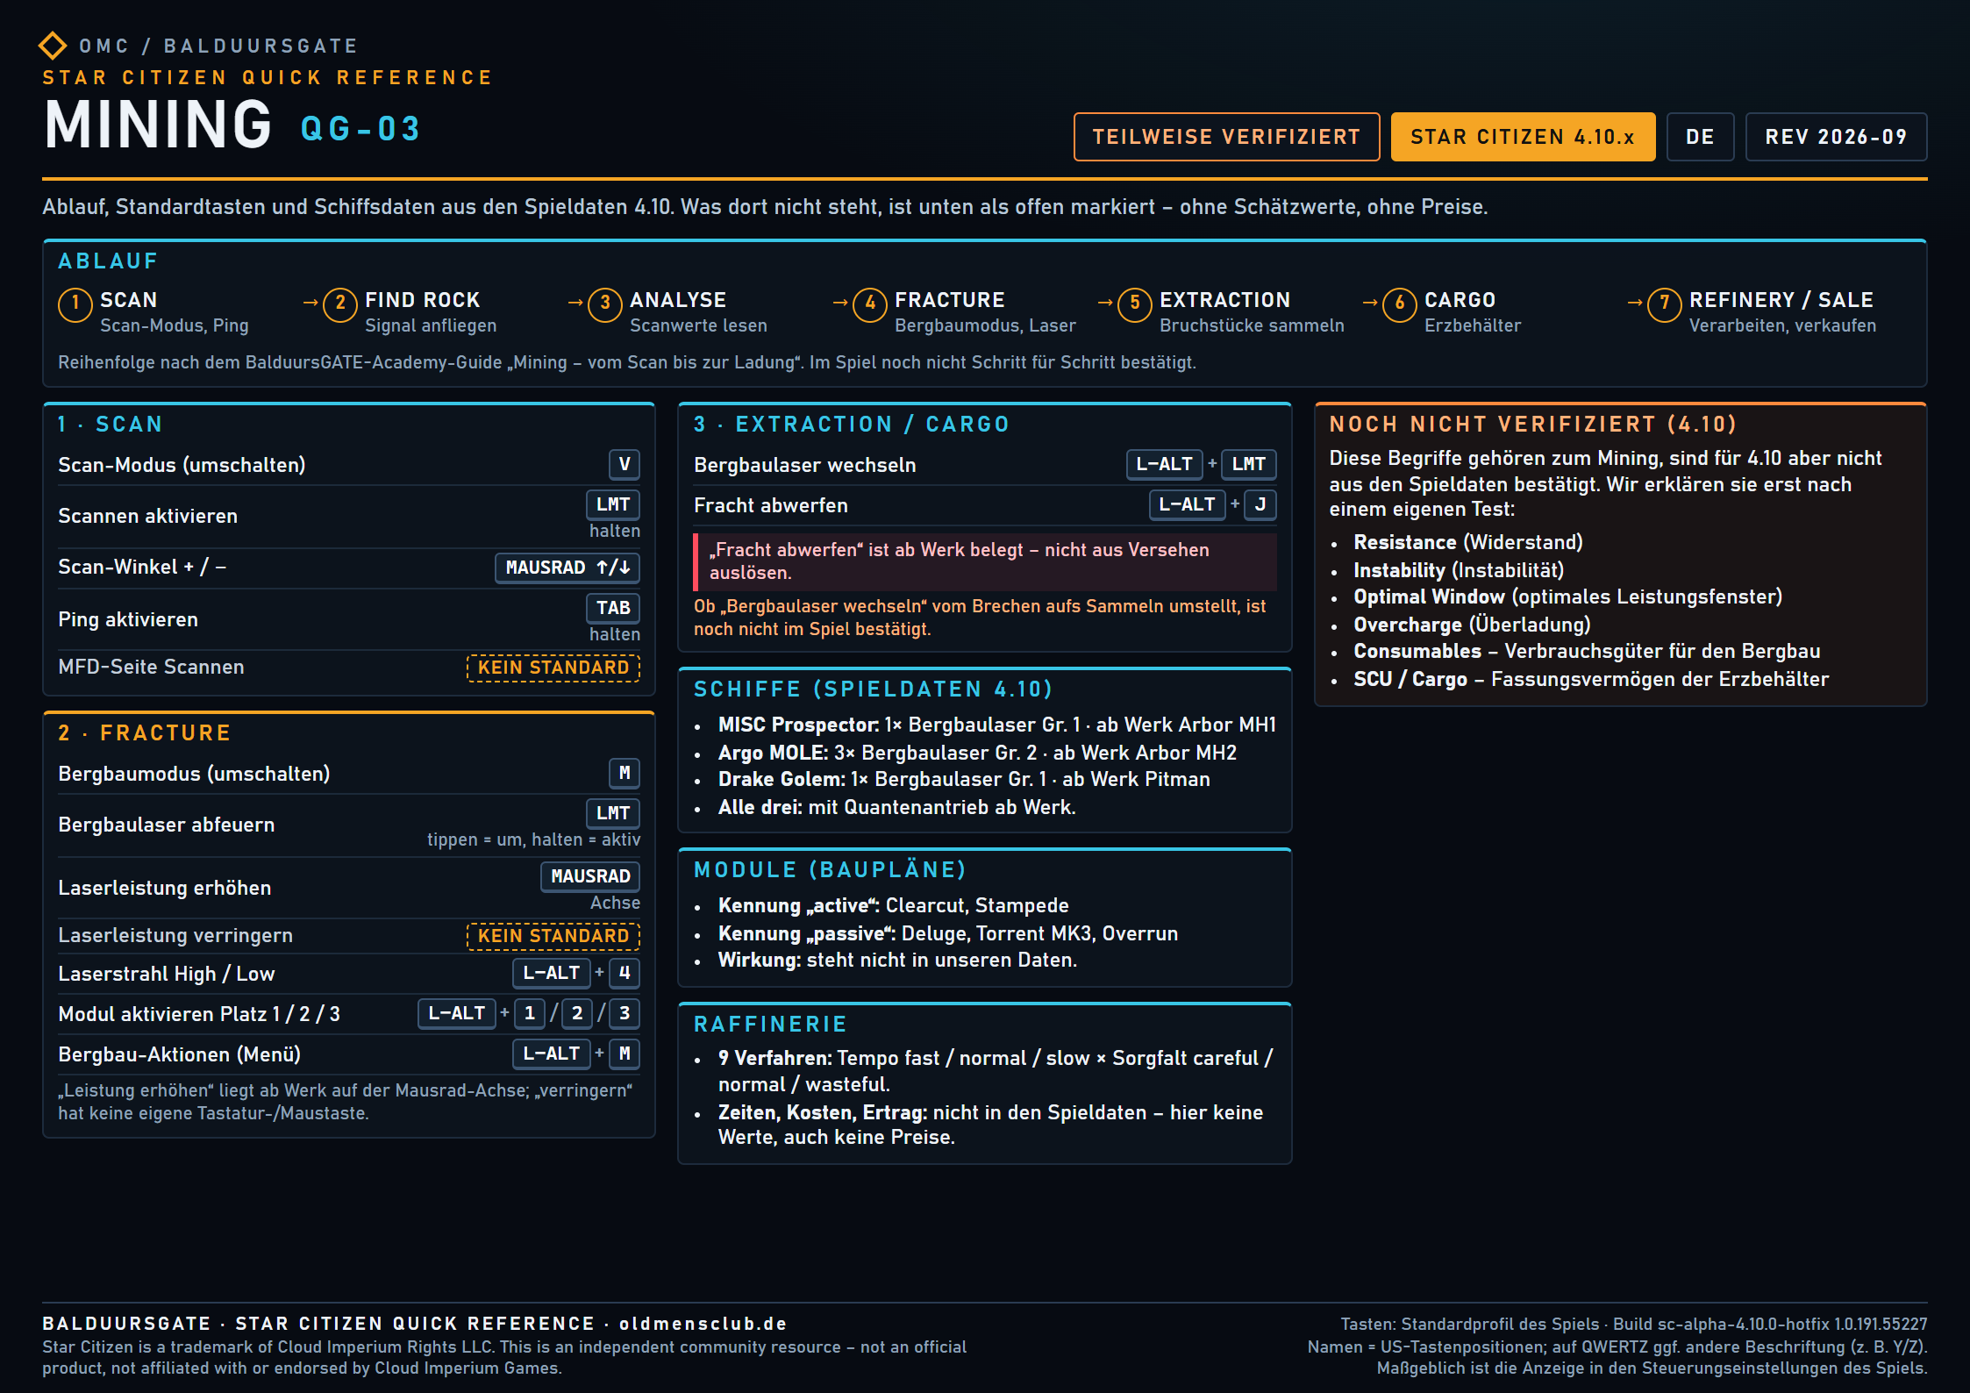Click the DE language badge
This screenshot has height=1393, width=1970.
tap(1700, 137)
